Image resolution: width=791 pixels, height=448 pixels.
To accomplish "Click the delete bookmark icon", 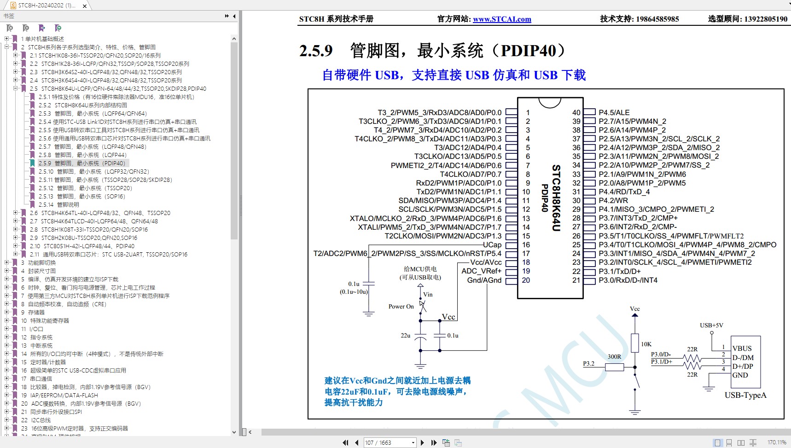I will tap(10, 28).
